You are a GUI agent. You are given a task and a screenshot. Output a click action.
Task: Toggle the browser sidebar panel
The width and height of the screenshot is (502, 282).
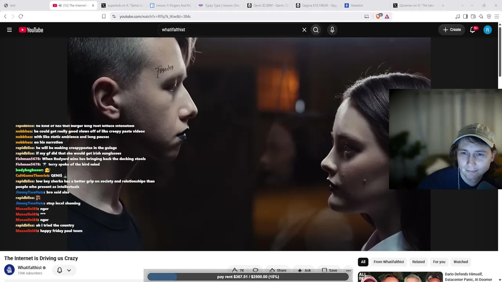coord(466,16)
